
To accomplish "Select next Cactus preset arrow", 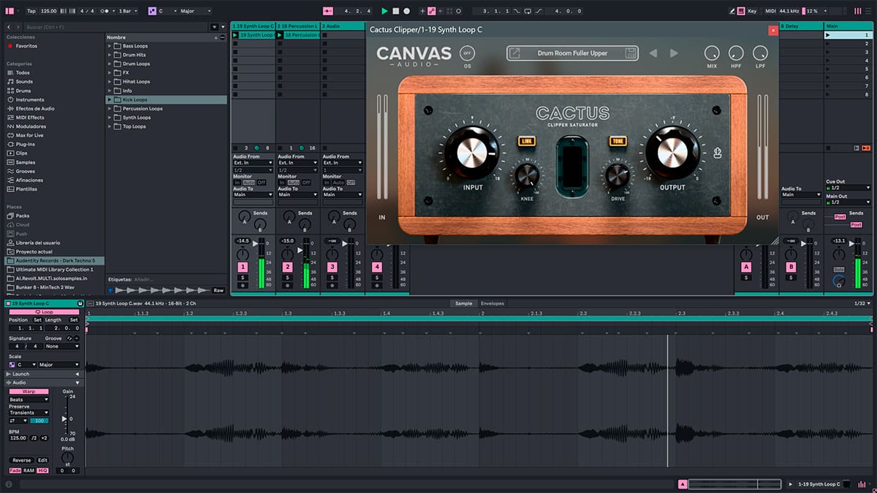I will click(674, 53).
